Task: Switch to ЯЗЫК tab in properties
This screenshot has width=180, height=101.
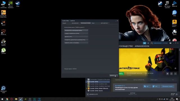Action: point(93,23)
